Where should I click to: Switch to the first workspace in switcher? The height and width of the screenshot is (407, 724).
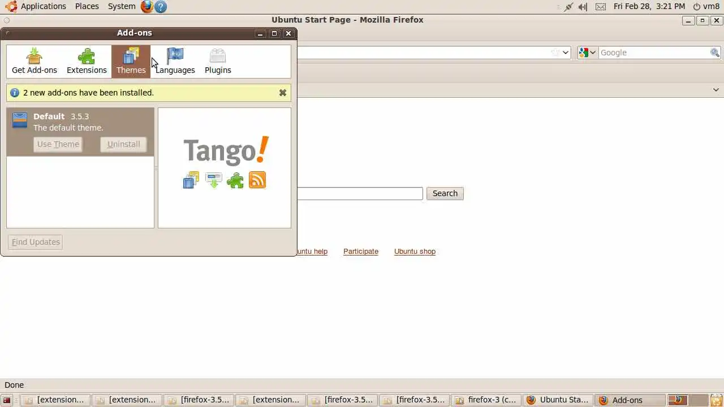678,400
